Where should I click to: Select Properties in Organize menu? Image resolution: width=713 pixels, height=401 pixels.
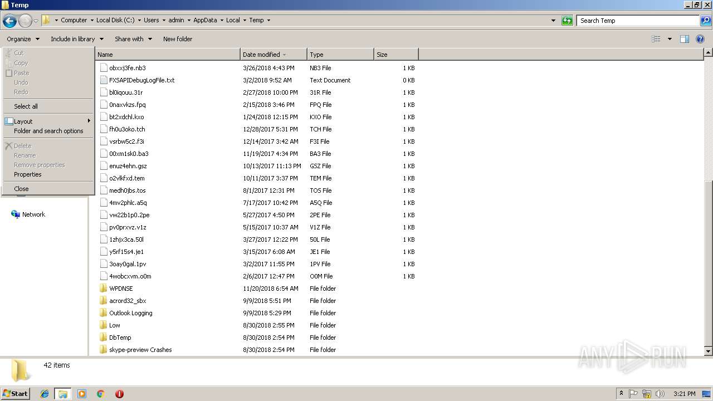click(48, 174)
